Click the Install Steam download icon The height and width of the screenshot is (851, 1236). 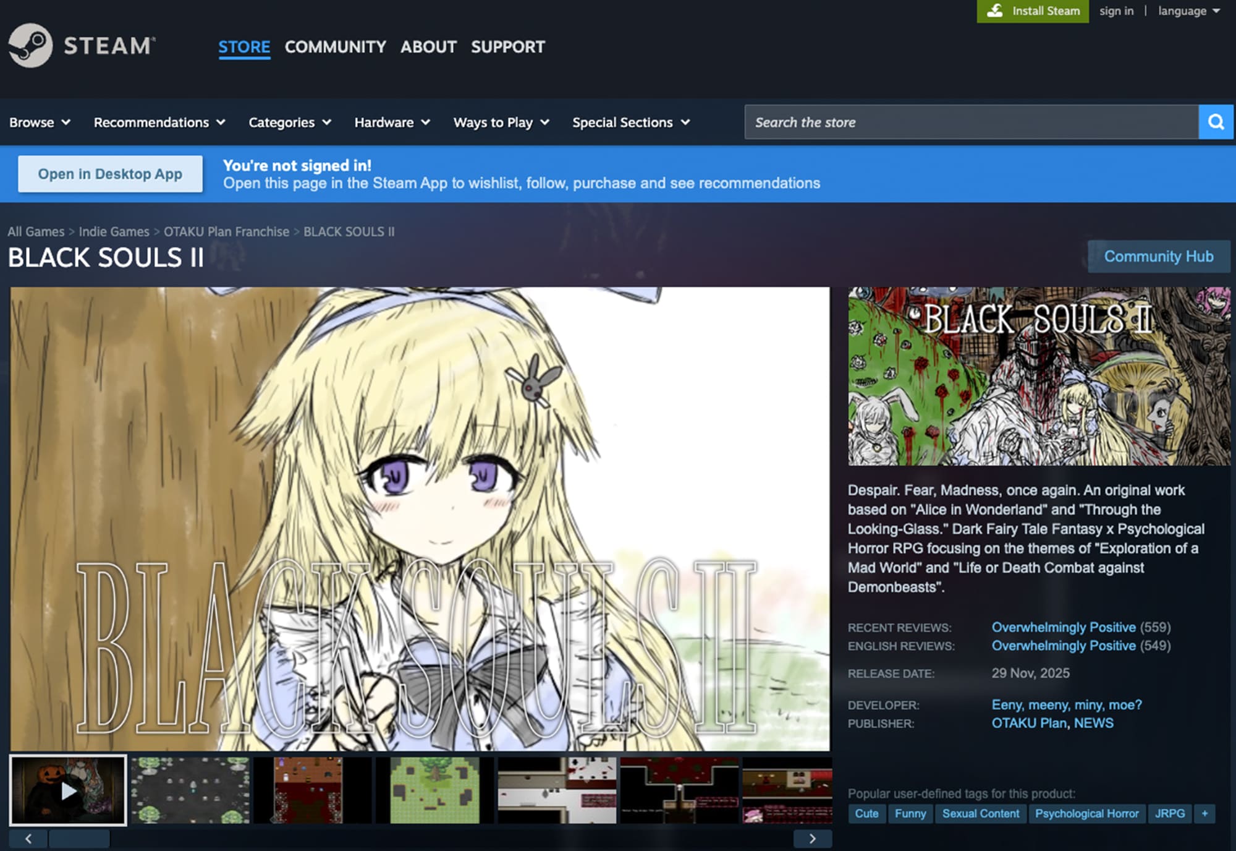coord(994,11)
